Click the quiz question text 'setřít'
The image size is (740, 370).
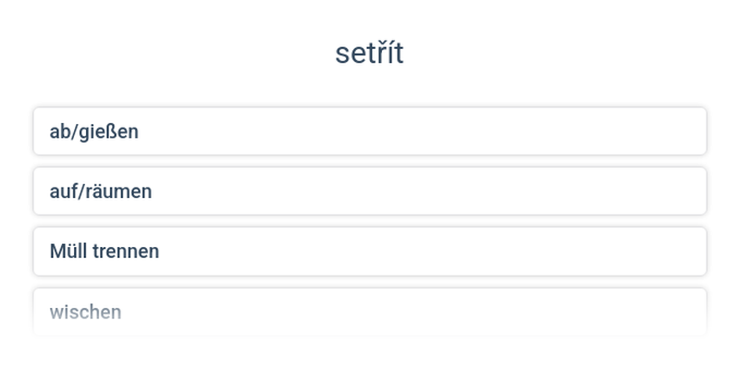369,54
